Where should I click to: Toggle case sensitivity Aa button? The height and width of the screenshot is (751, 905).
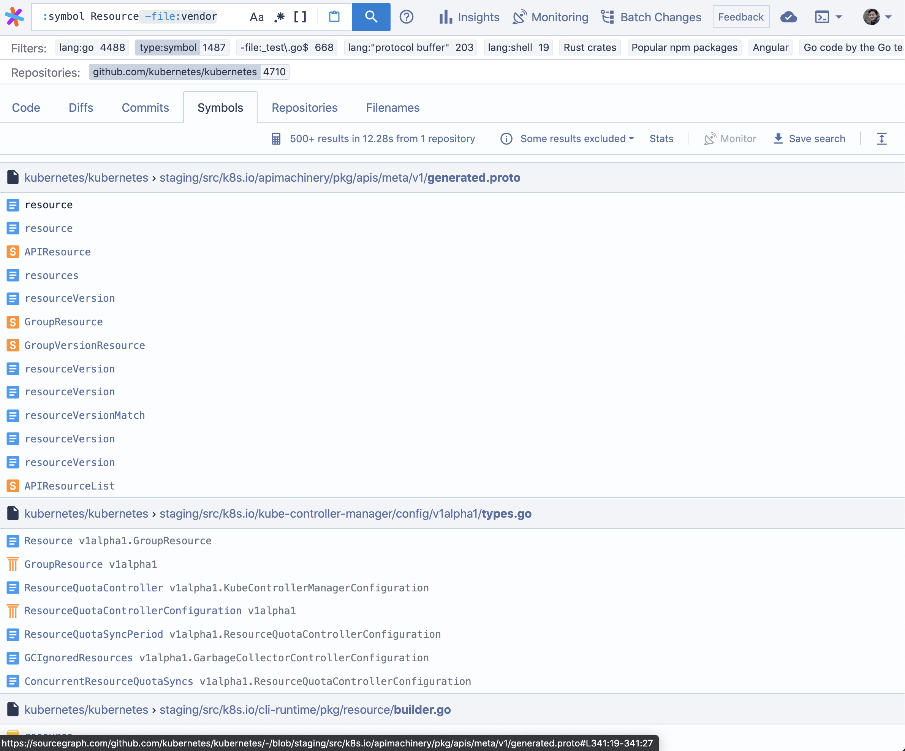256,17
